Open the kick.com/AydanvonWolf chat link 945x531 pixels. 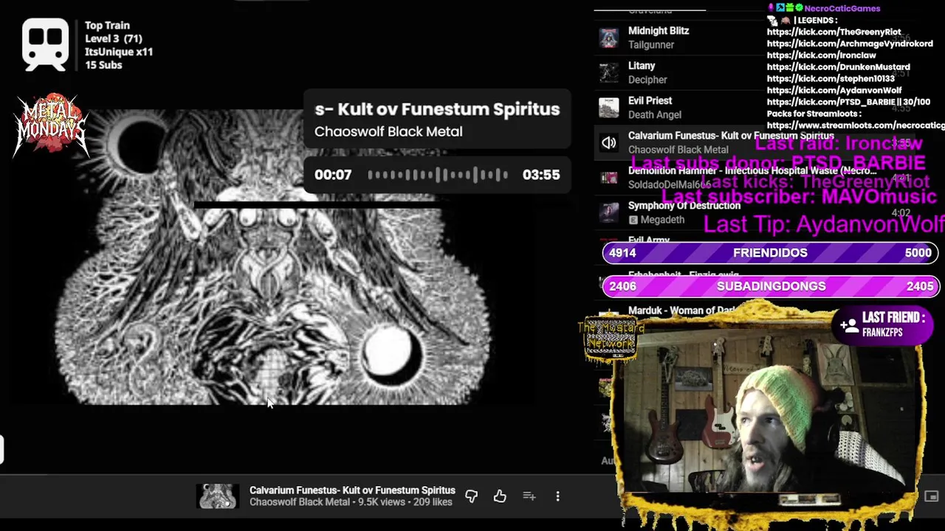[x=834, y=91]
